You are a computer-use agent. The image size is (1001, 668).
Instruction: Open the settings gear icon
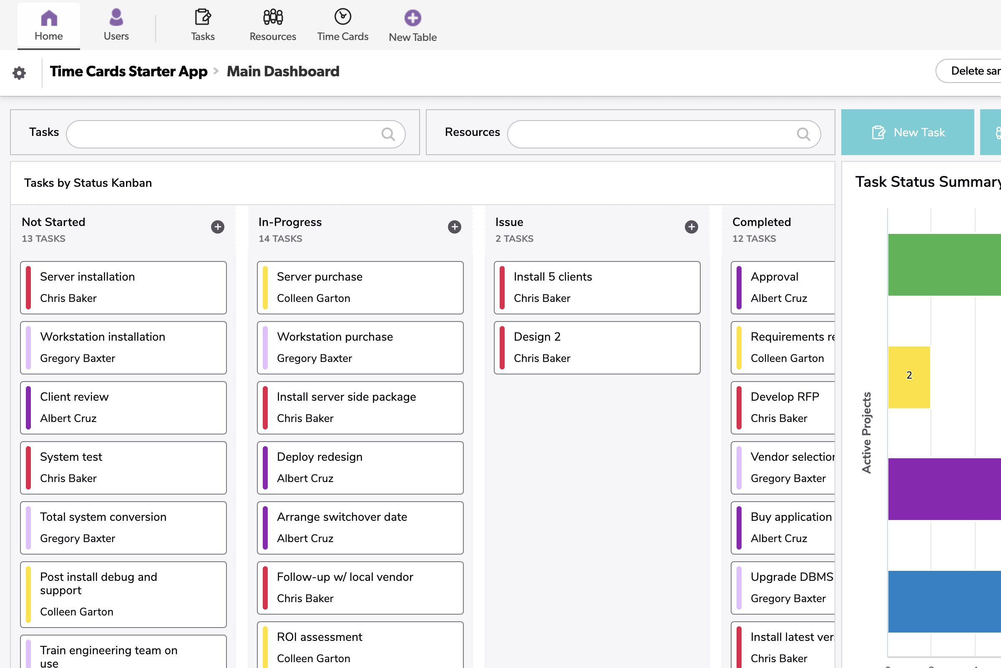tap(19, 73)
